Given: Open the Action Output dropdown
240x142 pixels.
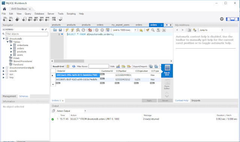Looking at the screenshot, I should [x=85, y=111].
